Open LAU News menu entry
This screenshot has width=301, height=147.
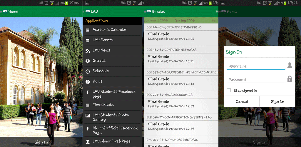[x=113, y=51]
